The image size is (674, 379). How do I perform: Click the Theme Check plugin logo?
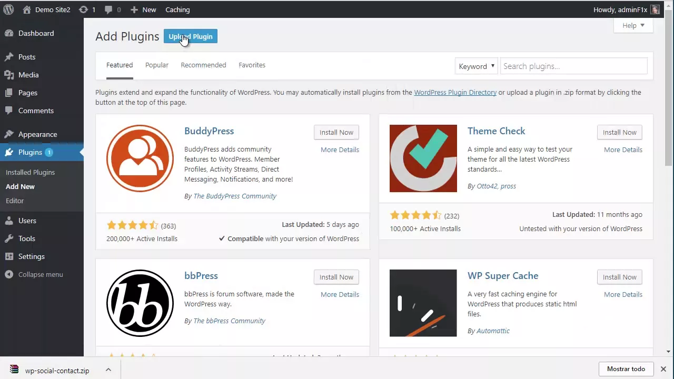[x=423, y=158]
